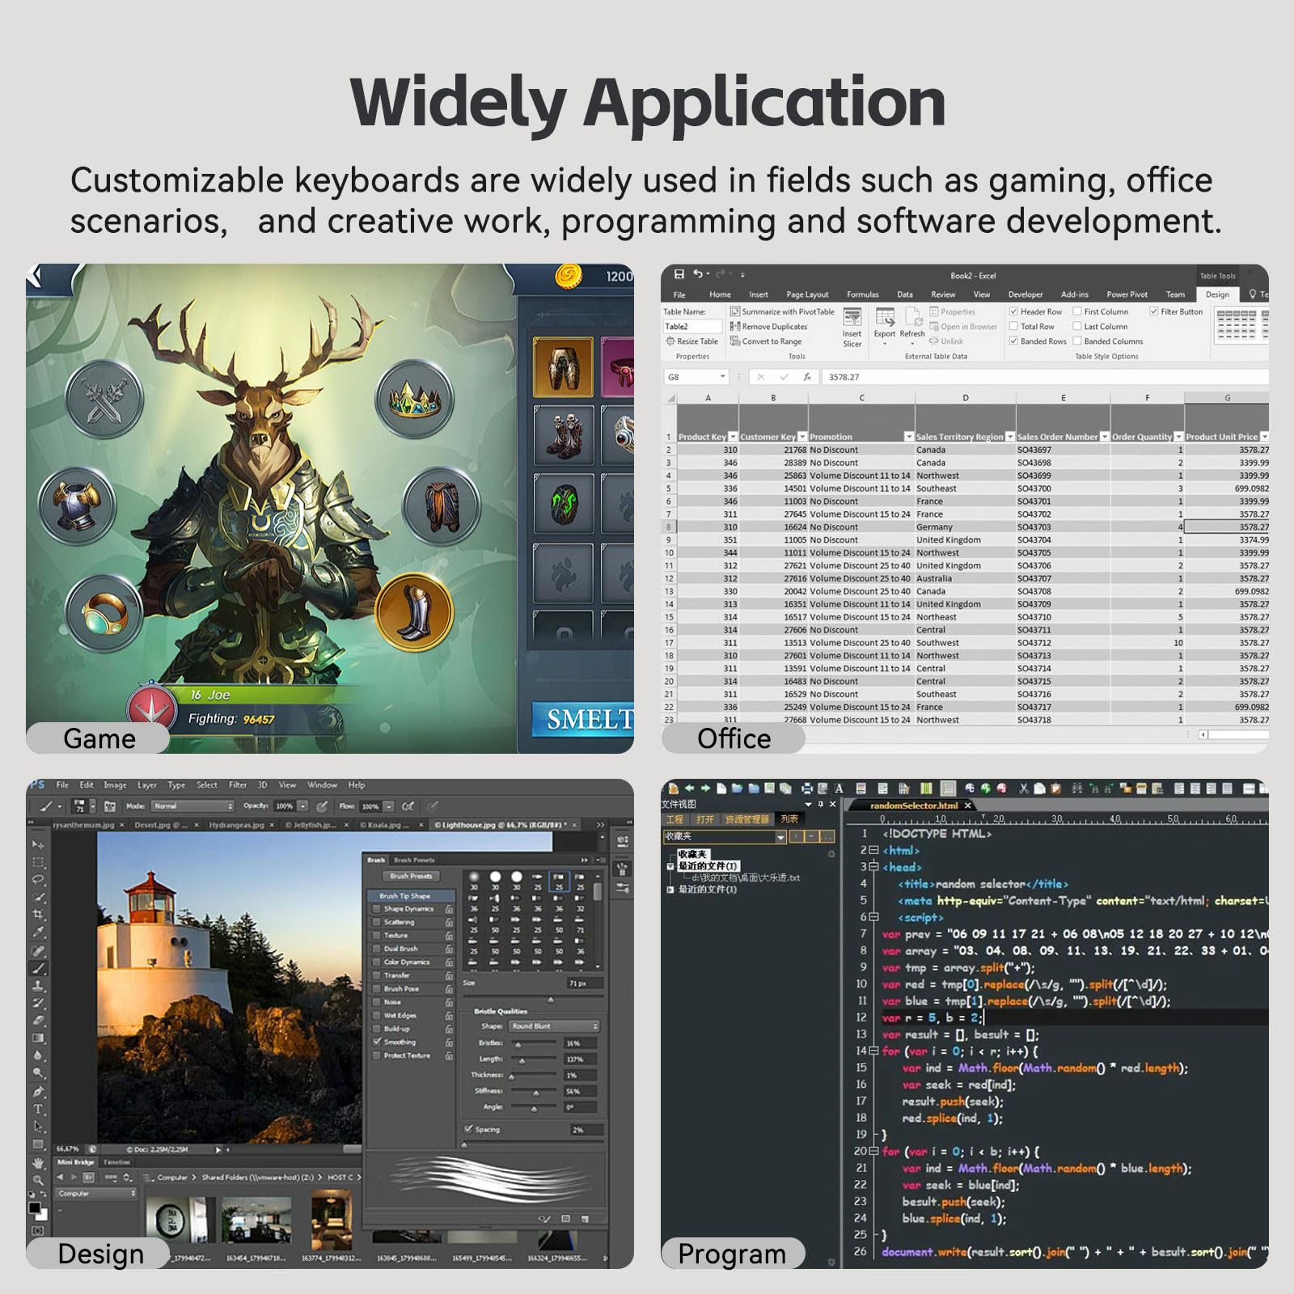Adjust the brush Stiffness slider
This screenshot has width=1294, height=1294.
coord(536,1093)
